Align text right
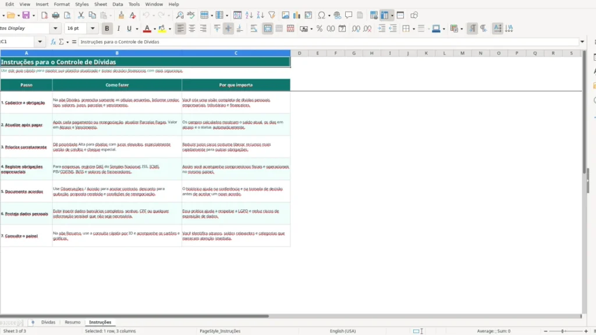 pyautogui.click(x=203, y=28)
